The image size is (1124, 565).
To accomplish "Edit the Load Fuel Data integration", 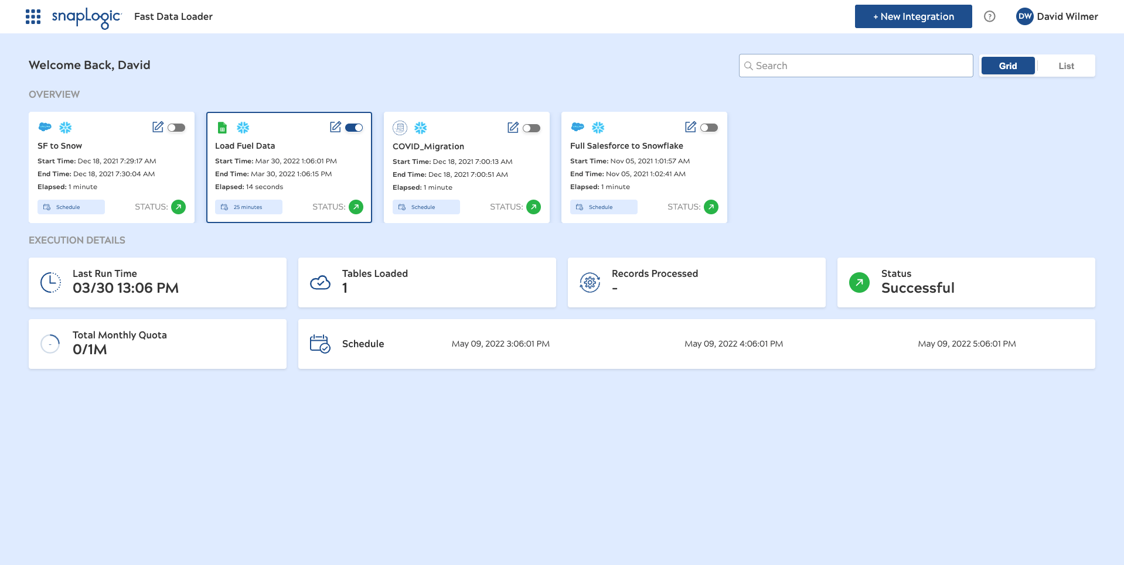I will pos(335,127).
